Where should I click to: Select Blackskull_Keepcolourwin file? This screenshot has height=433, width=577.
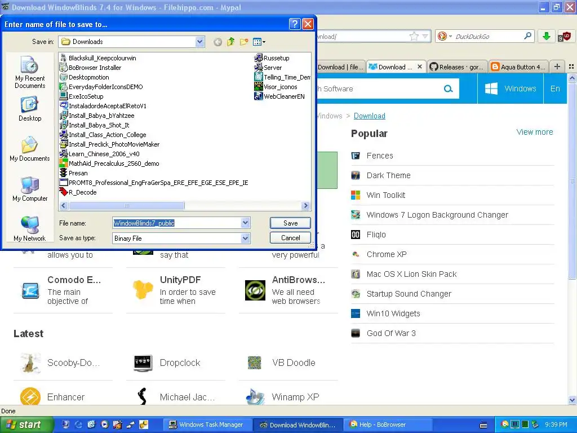coord(98,58)
